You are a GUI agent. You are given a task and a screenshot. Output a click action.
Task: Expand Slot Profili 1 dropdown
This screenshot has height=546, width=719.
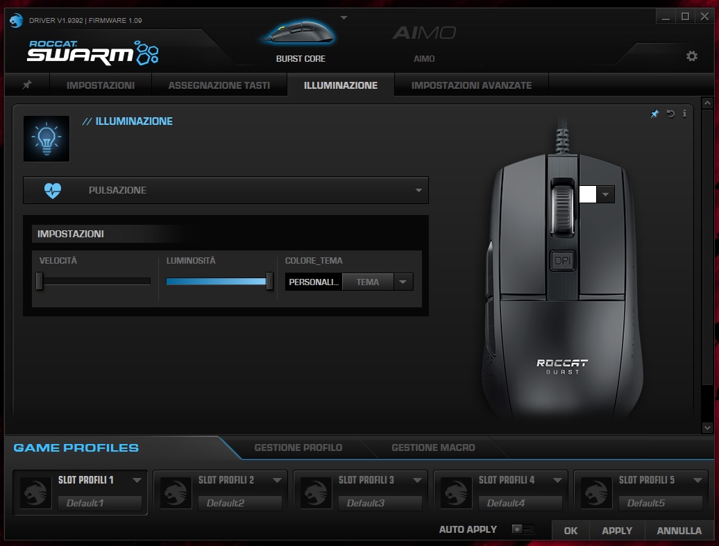[x=137, y=480]
